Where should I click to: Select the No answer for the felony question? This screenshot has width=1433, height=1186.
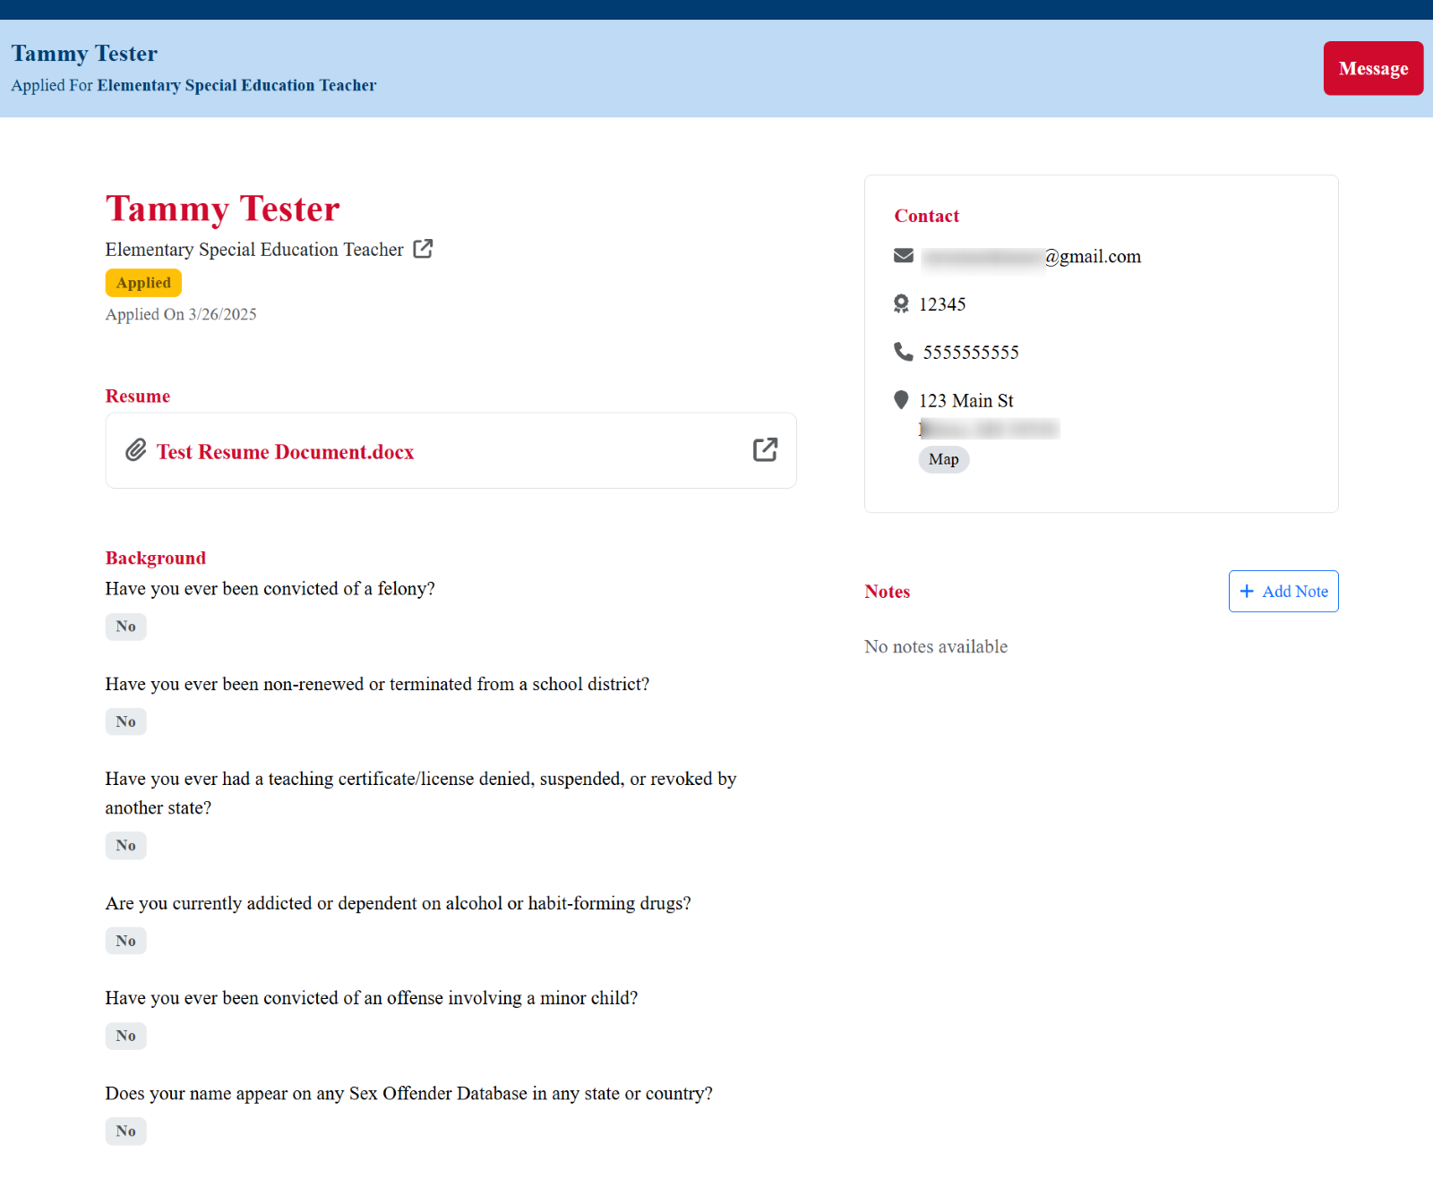tap(125, 627)
